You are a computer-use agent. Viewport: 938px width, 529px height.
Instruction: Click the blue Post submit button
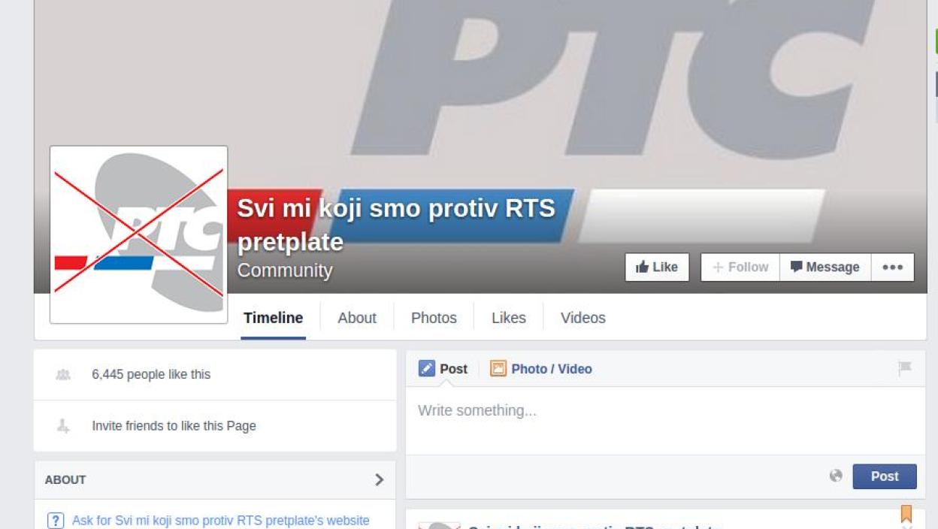pyautogui.click(x=885, y=476)
